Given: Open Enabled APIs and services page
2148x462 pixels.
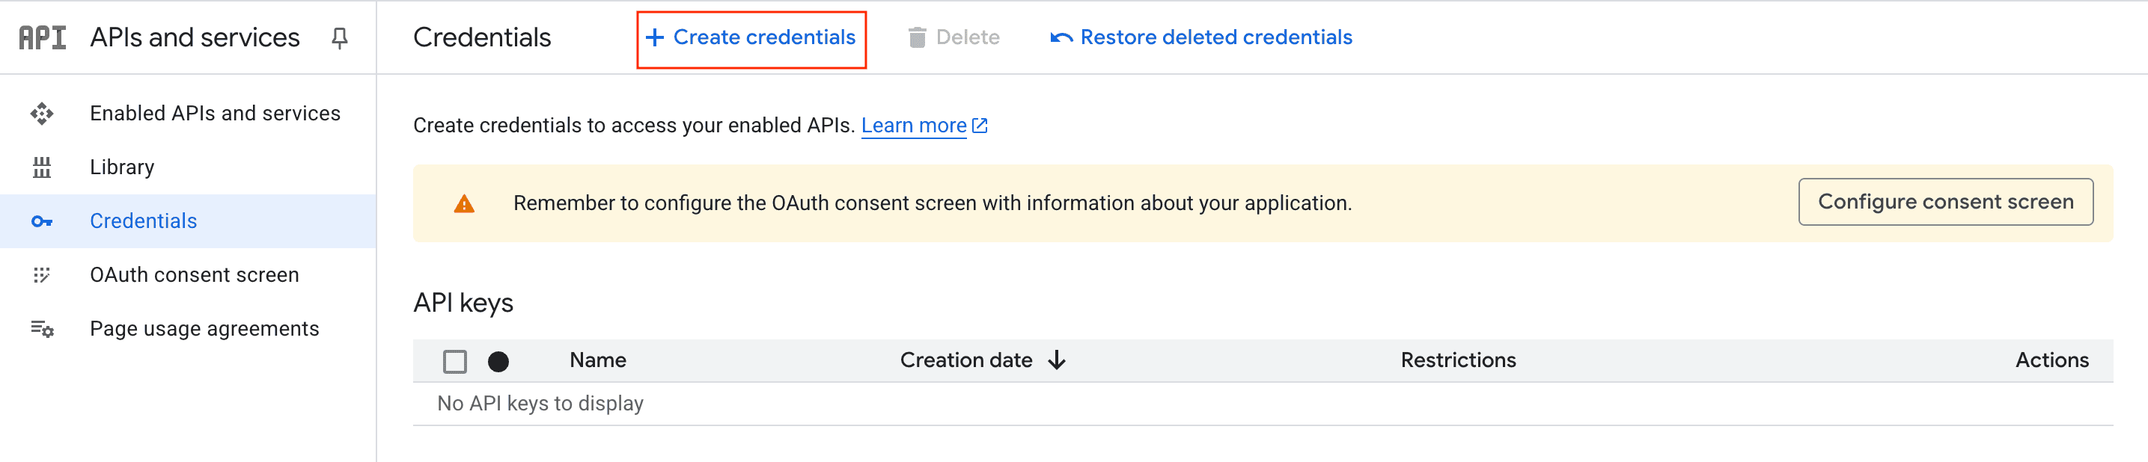Looking at the screenshot, I should (215, 113).
